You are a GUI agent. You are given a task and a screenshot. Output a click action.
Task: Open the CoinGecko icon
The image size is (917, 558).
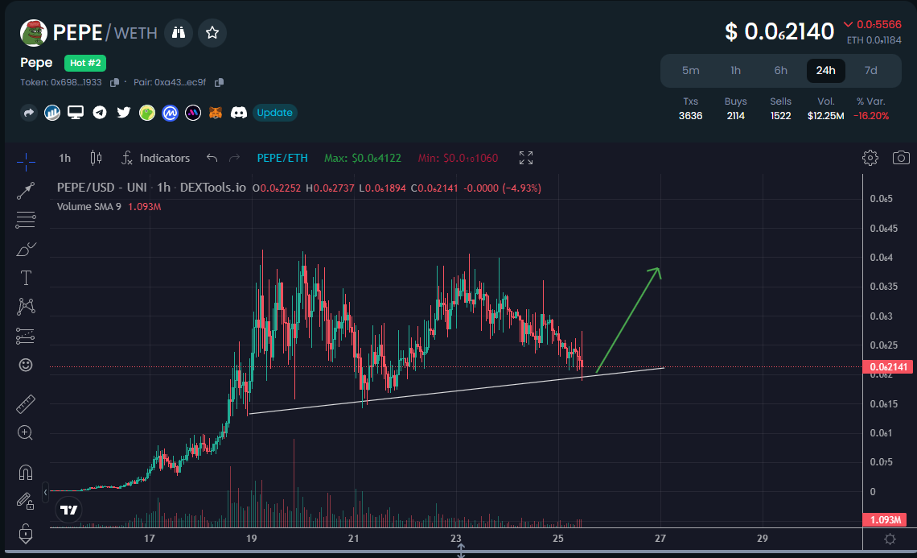coord(146,113)
